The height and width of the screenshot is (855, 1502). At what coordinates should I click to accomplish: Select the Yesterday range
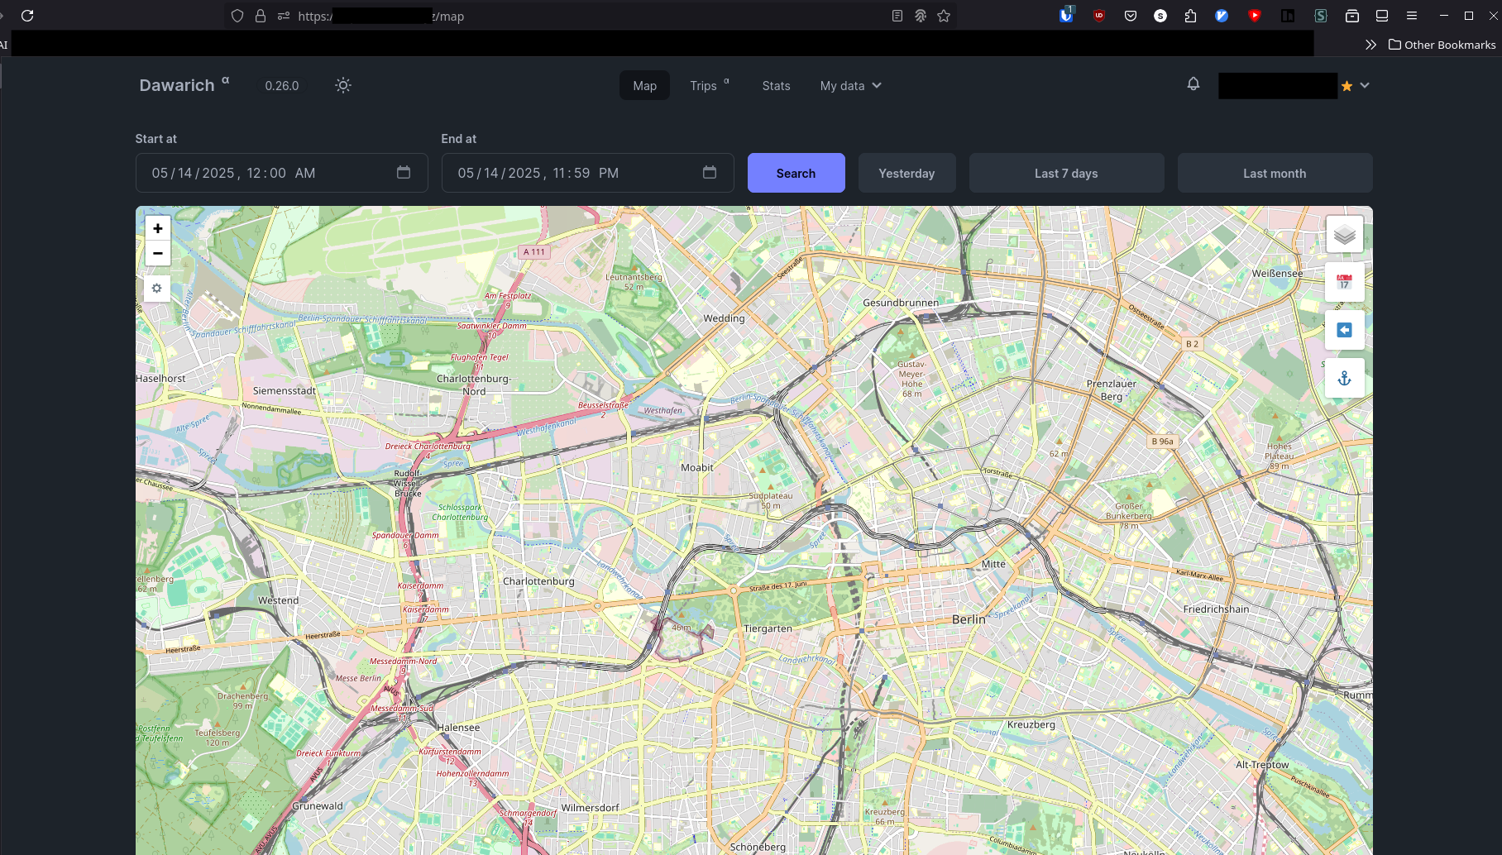click(x=906, y=173)
